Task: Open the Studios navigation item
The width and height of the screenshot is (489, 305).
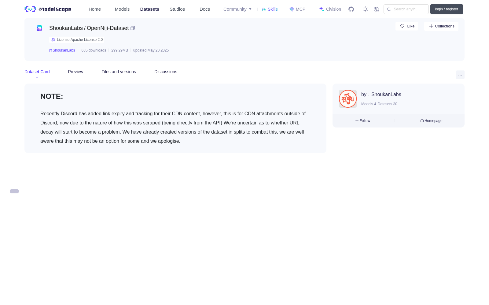Action: 177,9
